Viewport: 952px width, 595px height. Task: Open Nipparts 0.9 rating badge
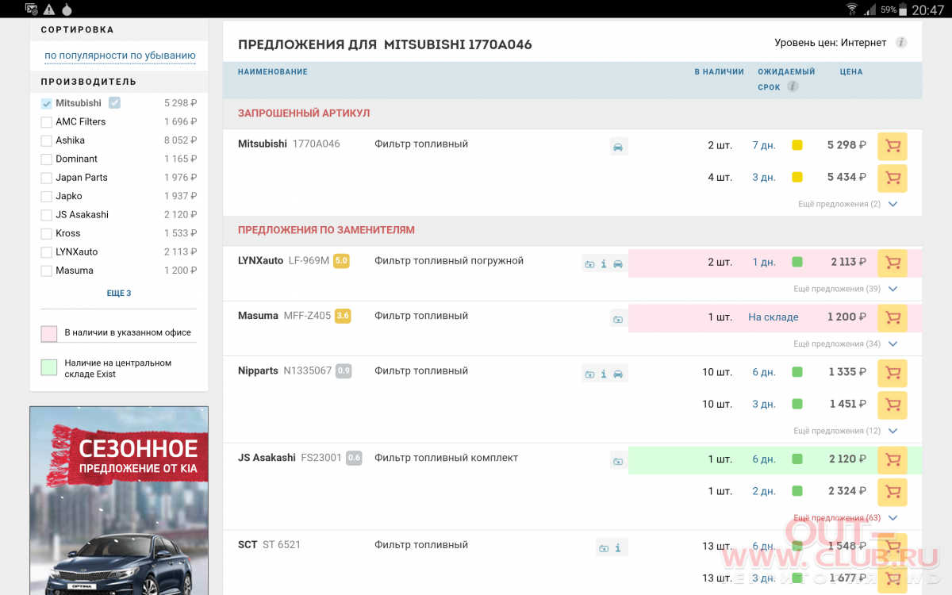344,370
